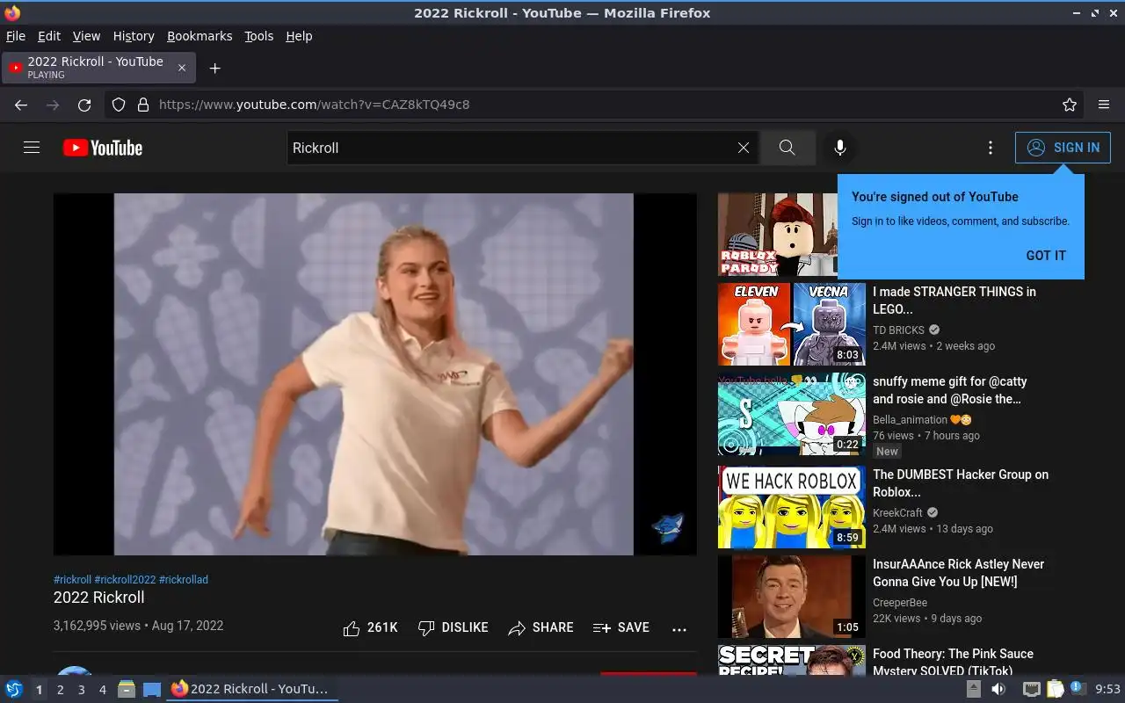Click the SIGN IN button
The width and height of the screenshot is (1125, 703).
point(1063,148)
